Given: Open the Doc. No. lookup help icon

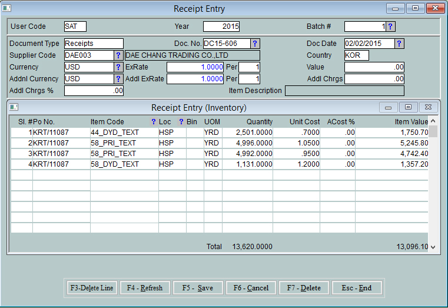Looking at the screenshot, I should (x=255, y=44).
